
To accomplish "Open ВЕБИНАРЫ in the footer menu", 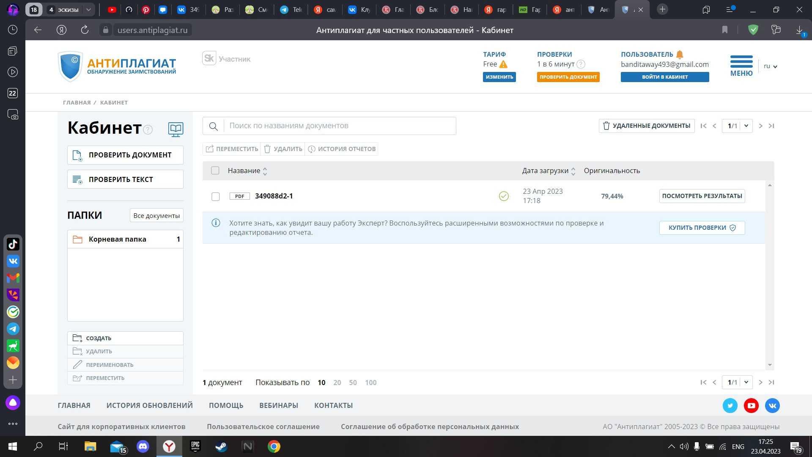I will coord(278,405).
